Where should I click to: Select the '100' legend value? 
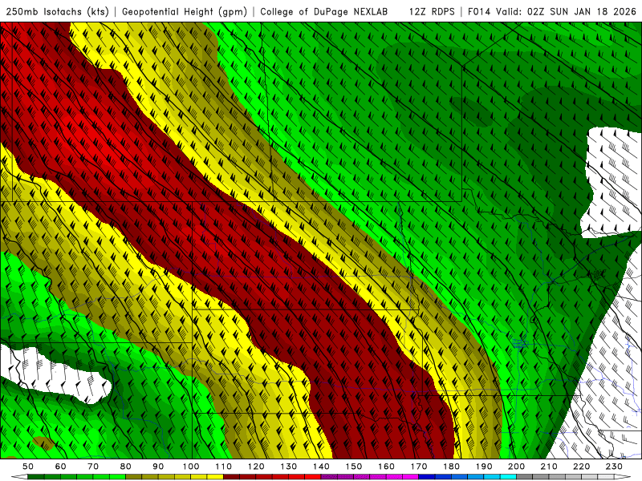pos(191,467)
